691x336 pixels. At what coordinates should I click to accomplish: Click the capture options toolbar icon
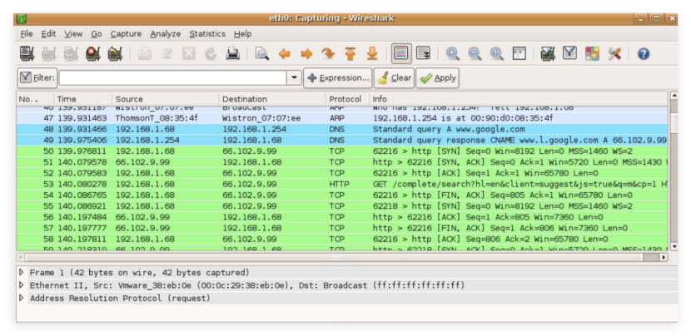[49, 54]
